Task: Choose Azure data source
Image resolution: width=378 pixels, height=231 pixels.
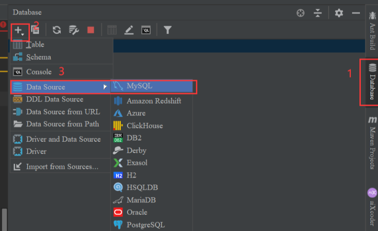Action: (x=152, y=113)
